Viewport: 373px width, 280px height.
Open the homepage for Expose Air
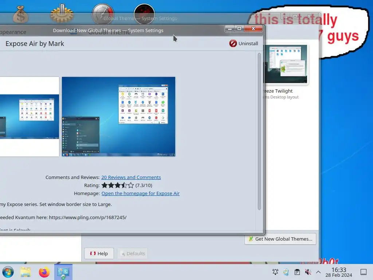[x=140, y=193]
